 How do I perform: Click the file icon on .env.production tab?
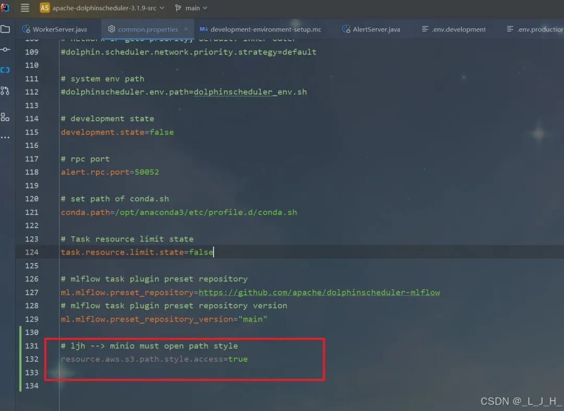point(510,29)
